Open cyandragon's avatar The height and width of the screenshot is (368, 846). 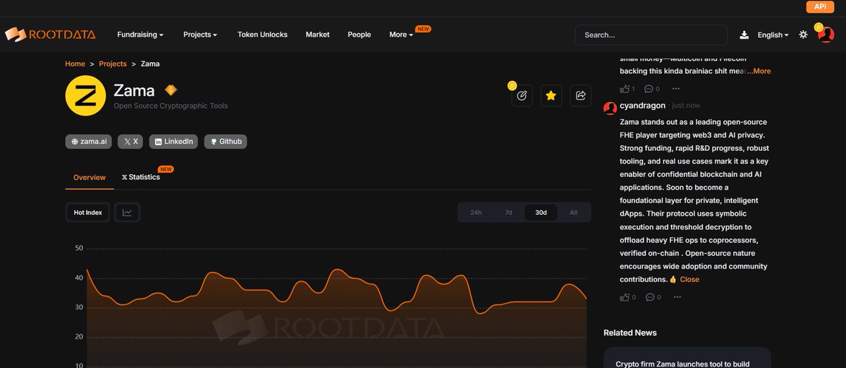[611, 107]
